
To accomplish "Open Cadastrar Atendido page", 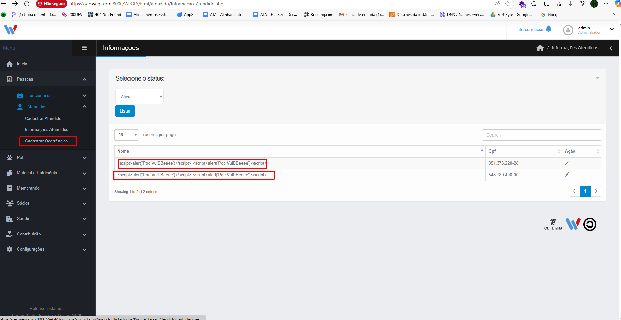I will click(x=43, y=118).
